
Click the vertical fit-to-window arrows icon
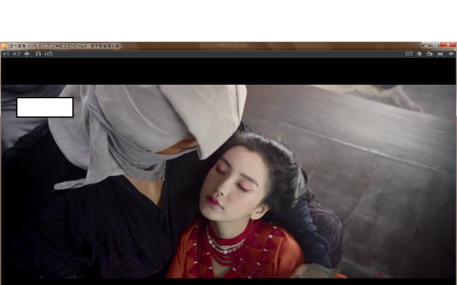pos(27,54)
